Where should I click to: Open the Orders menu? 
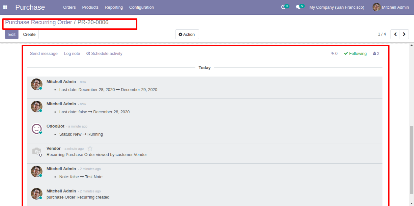[x=69, y=7]
